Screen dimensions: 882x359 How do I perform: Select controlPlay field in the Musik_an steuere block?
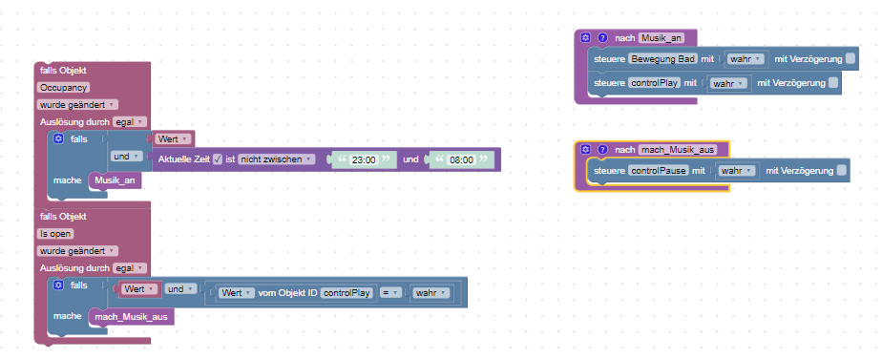[x=655, y=83]
